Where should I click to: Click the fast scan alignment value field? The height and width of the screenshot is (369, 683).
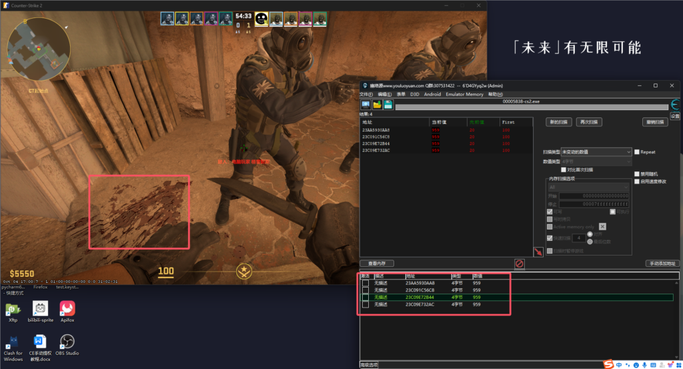[x=579, y=238]
